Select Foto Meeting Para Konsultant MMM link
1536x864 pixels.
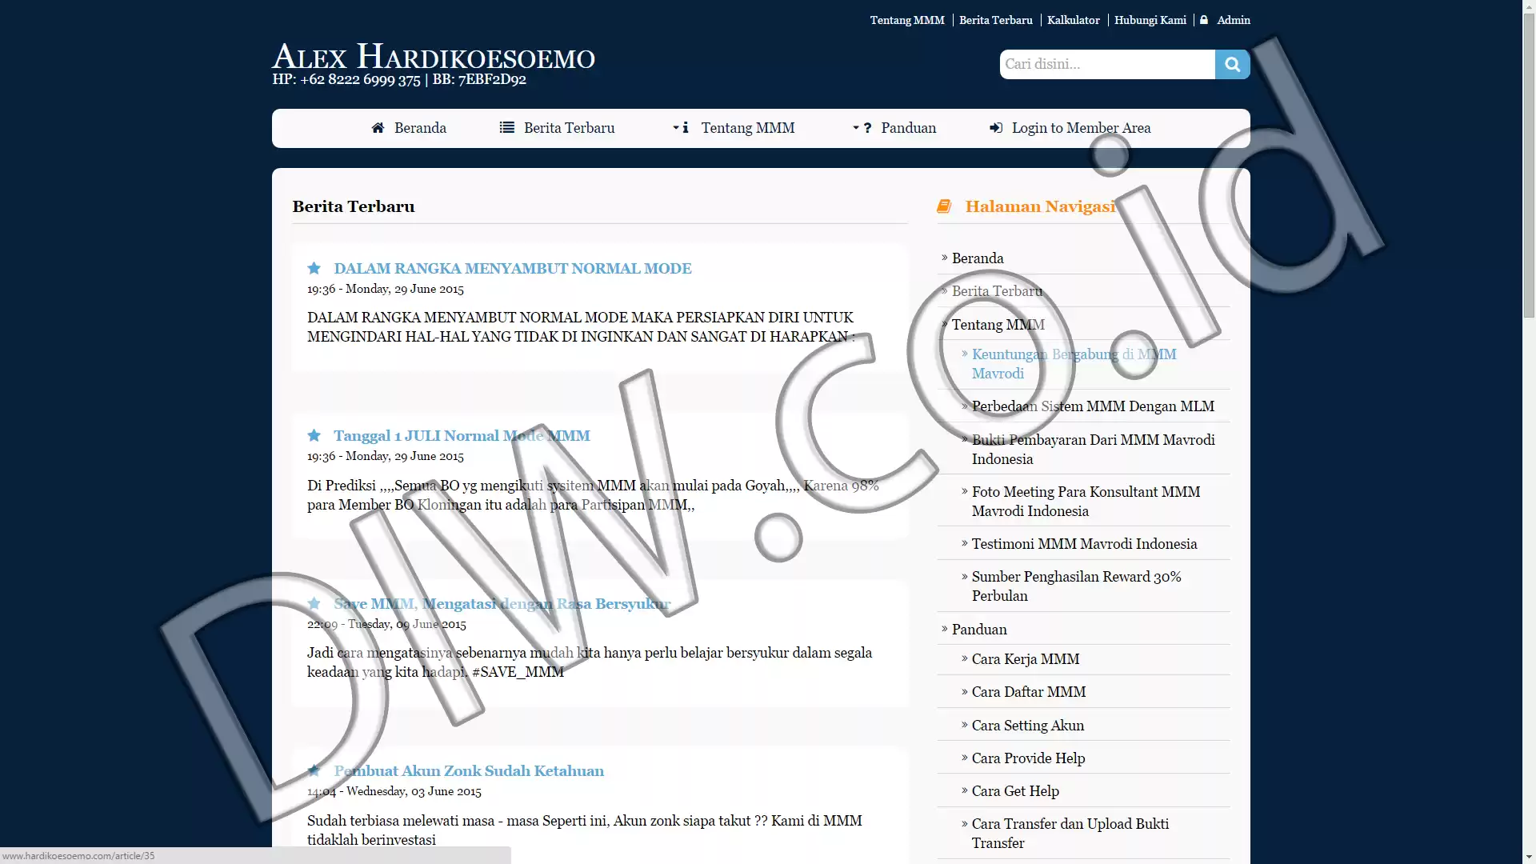coord(1086,502)
